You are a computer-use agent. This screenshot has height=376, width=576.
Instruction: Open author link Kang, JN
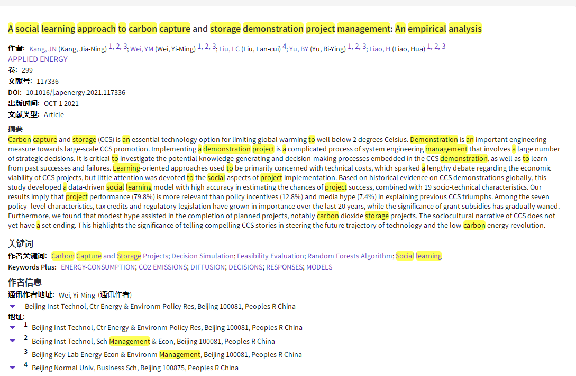click(x=43, y=49)
